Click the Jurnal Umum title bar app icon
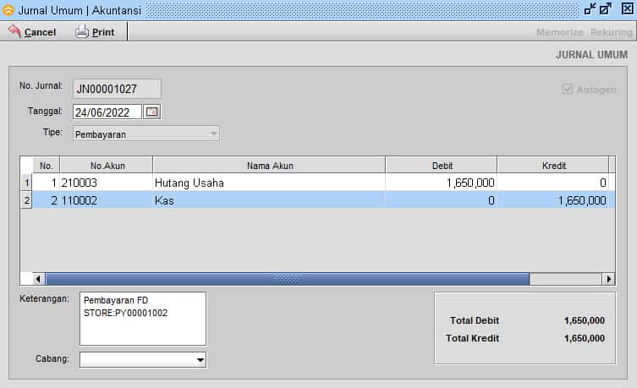Image resolution: width=637 pixels, height=388 pixels. [8, 8]
